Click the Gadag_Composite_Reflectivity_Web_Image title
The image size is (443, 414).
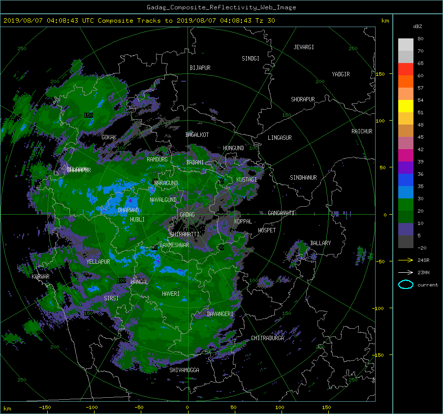pyautogui.click(x=221, y=7)
